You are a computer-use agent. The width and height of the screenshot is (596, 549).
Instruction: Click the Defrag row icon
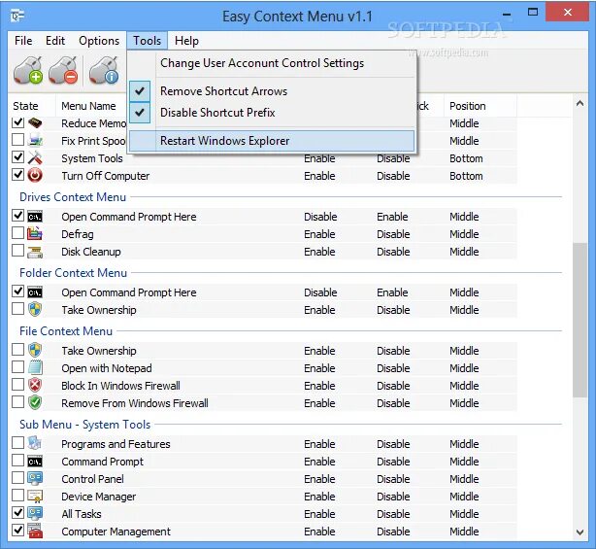pyautogui.click(x=35, y=233)
